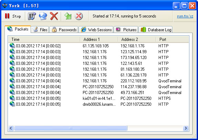
Task: Click PC-201107252250 in the HTTPS row
Action: 136,98
